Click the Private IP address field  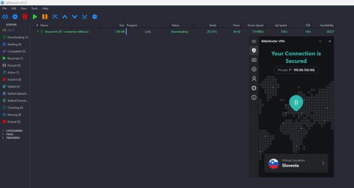(x=296, y=70)
